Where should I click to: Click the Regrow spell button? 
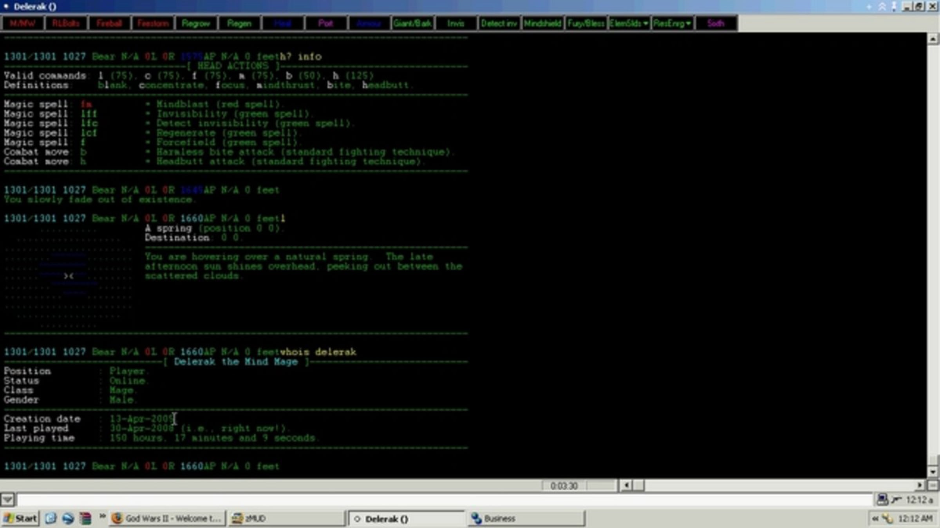[196, 23]
